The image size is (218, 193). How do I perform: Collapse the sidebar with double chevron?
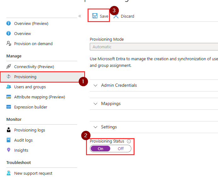[80, 16]
